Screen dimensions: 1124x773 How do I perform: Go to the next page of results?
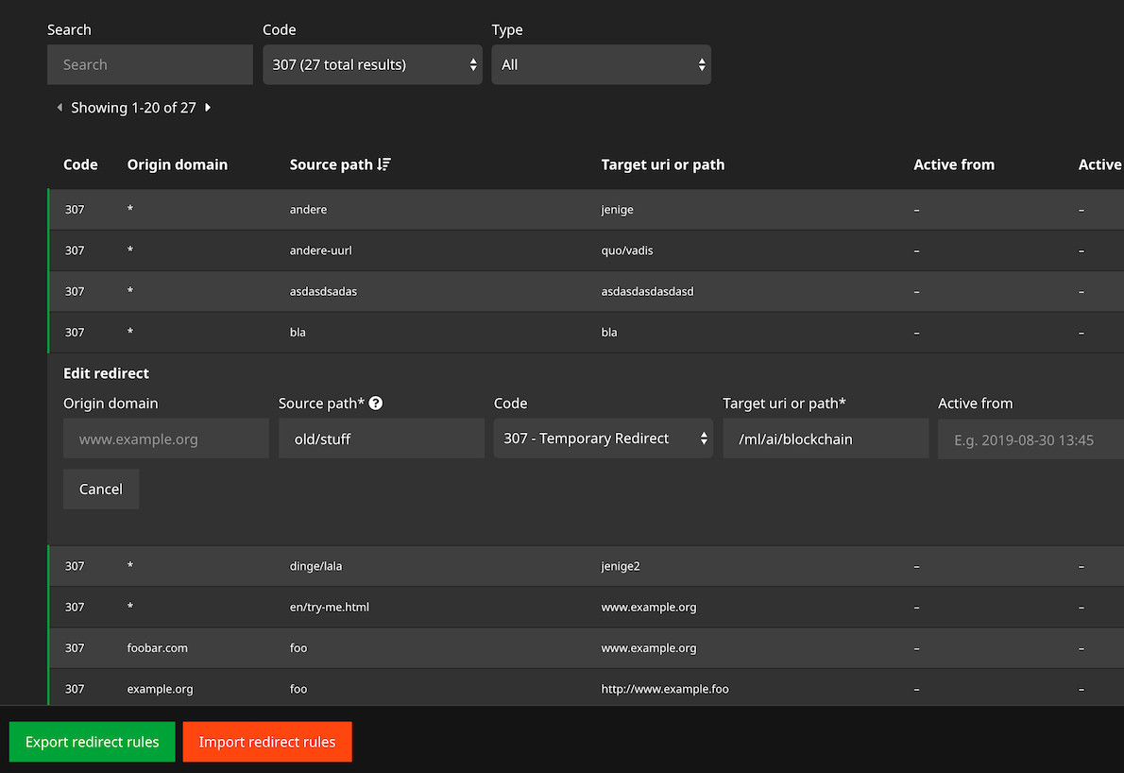point(208,108)
